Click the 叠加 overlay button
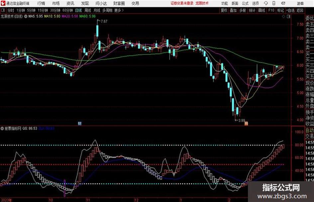Image resolution: width=314 pixels, height=202 pixels. (233, 10)
